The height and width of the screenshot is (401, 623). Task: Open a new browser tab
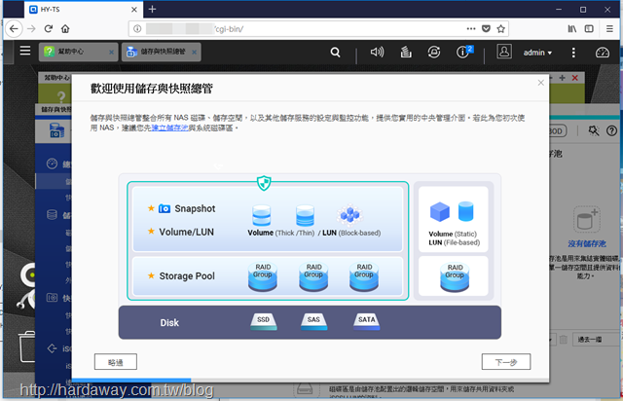click(x=152, y=9)
